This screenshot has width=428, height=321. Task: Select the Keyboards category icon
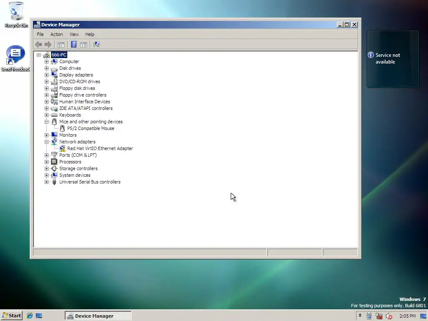pyautogui.click(x=54, y=115)
